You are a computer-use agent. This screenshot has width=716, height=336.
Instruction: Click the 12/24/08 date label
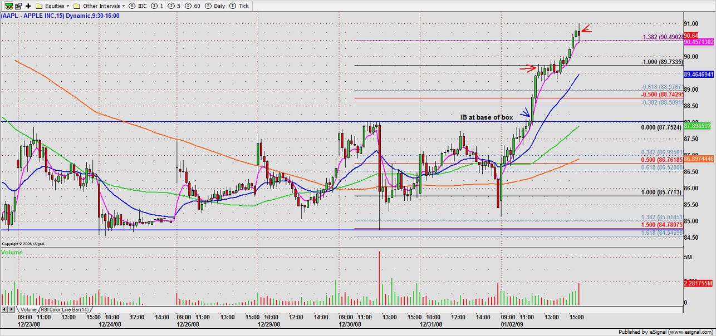(110, 323)
